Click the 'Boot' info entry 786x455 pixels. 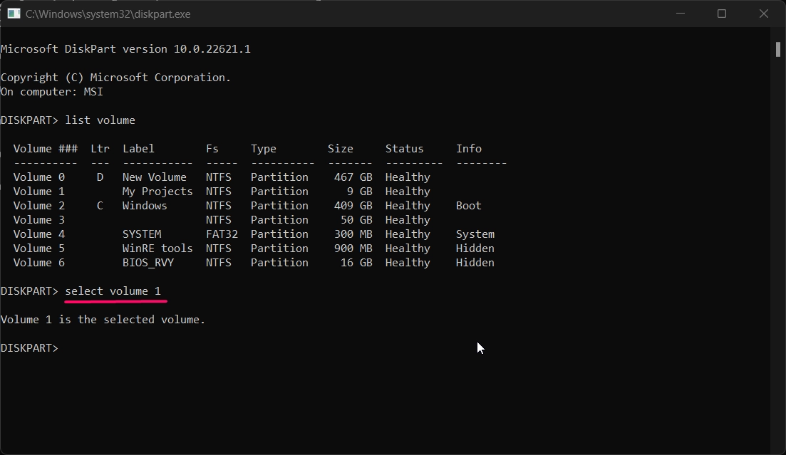[469, 206]
